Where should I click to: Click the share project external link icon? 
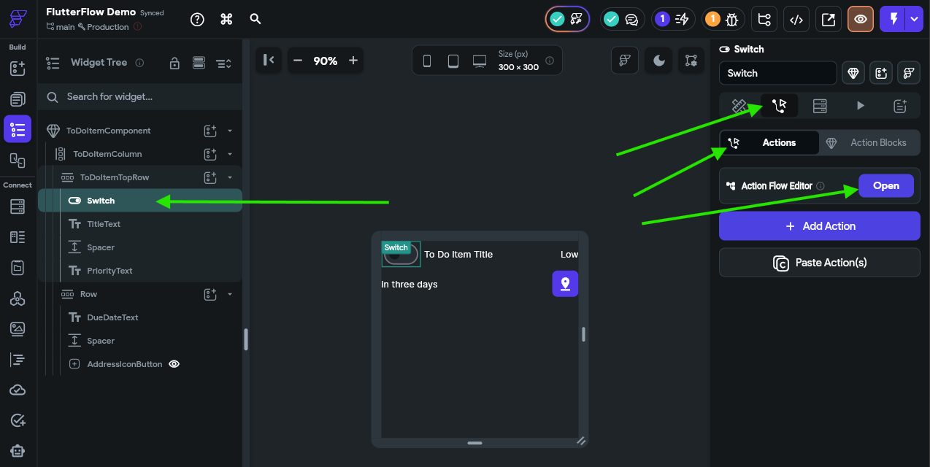pyautogui.click(x=829, y=20)
